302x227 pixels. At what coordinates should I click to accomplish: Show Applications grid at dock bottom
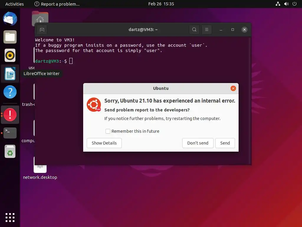pos(10,218)
